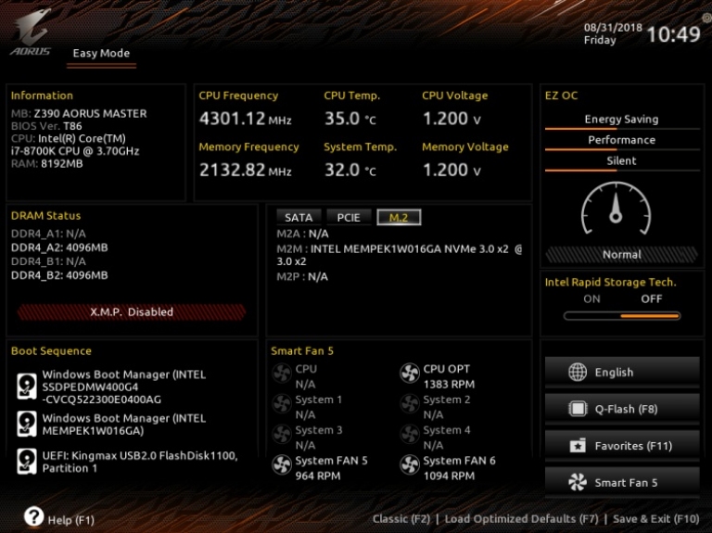Switch Intel Rapid Storage Tech to OFF

(x=651, y=299)
